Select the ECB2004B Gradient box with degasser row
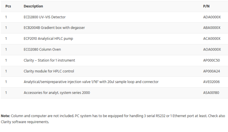This screenshot has height=132, width=228. point(54,28)
